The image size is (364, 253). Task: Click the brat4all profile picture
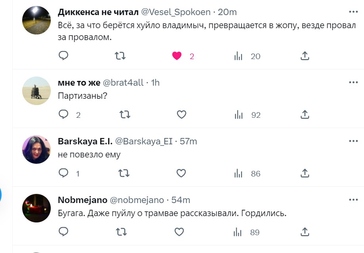click(36, 91)
